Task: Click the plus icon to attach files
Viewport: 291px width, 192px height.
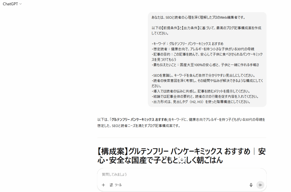Action: click(x=103, y=185)
